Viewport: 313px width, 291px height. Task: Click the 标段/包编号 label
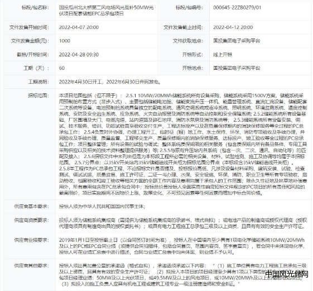pyautogui.click(x=189, y=8)
